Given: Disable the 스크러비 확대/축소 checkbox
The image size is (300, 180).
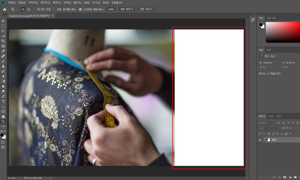Looking at the screenshot, I should point(81,9).
